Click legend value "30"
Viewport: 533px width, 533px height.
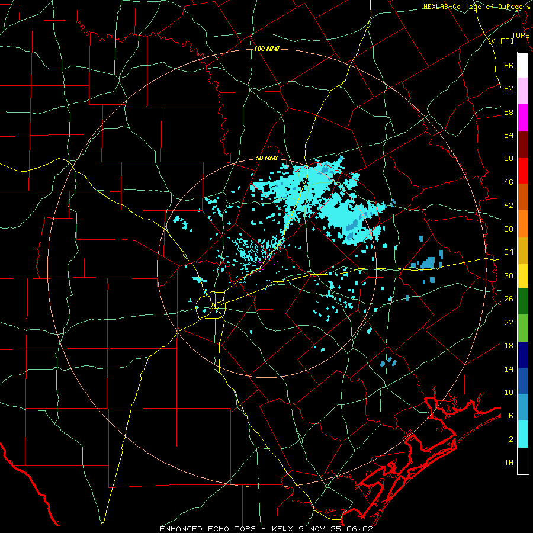coord(509,275)
